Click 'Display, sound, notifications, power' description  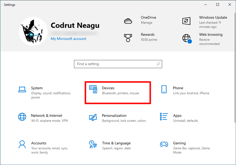point(51,95)
